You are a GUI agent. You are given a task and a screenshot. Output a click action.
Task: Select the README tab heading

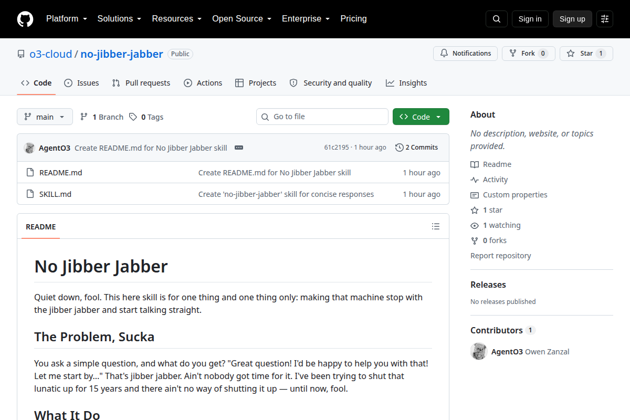coord(41,227)
